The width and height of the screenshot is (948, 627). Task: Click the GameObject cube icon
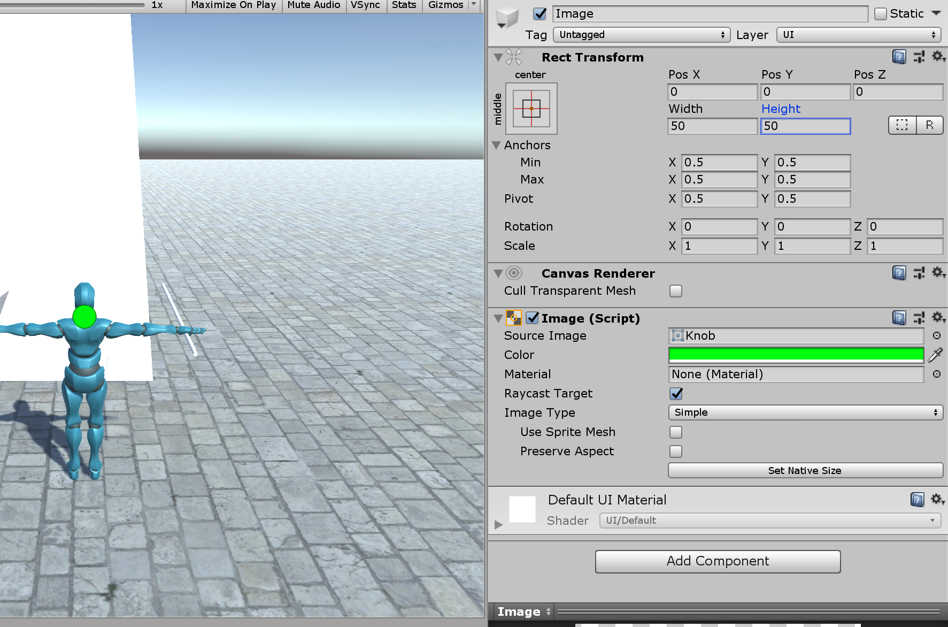(507, 18)
